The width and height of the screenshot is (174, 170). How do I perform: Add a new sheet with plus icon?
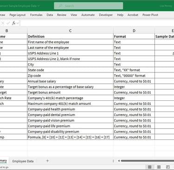point(48,161)
